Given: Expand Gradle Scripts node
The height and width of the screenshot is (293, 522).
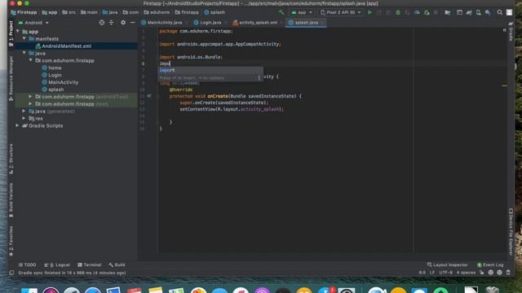Looking at the screenshot, I should (x=17, y=125).
